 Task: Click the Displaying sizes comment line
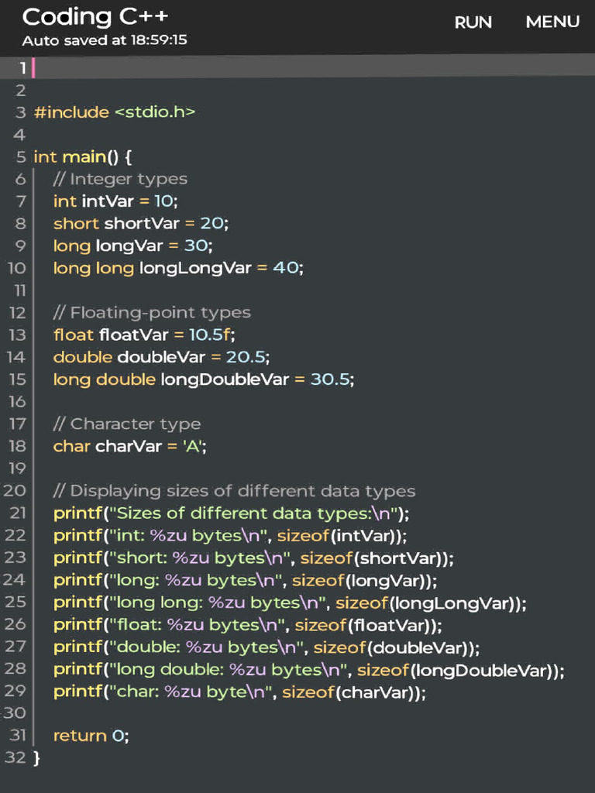(x=234, y=491)
